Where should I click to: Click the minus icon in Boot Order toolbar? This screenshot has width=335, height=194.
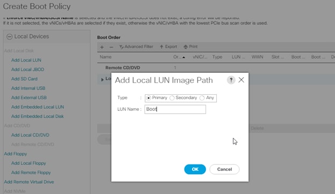(x=111, y=47)
